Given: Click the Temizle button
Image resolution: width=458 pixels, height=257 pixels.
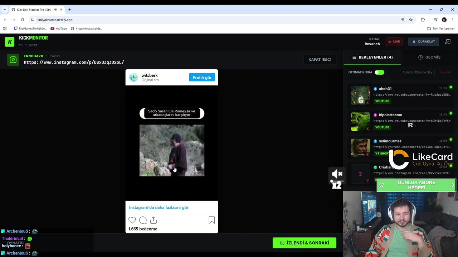Looking at the screenshot, I should tap(445, 72).
